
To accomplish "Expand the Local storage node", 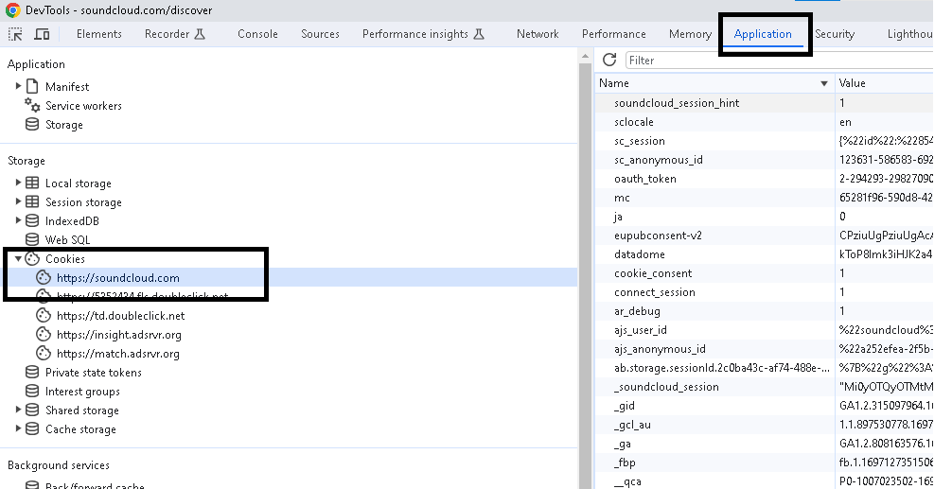I will (x=18, y=183).
